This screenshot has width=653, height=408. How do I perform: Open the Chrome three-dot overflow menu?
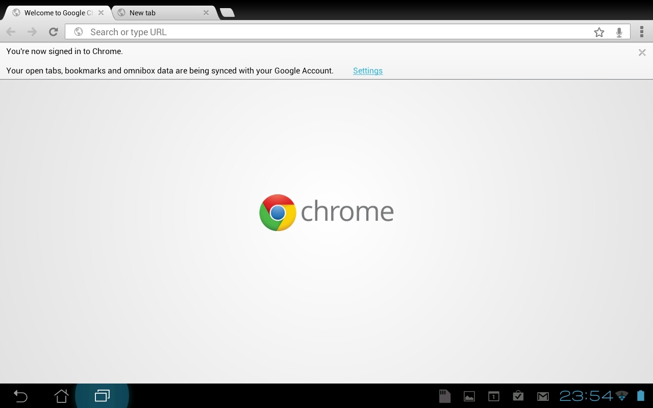(641, 32)
